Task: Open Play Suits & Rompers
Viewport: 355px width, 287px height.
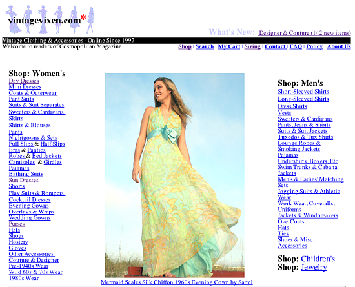Action: tap(37, 193)
